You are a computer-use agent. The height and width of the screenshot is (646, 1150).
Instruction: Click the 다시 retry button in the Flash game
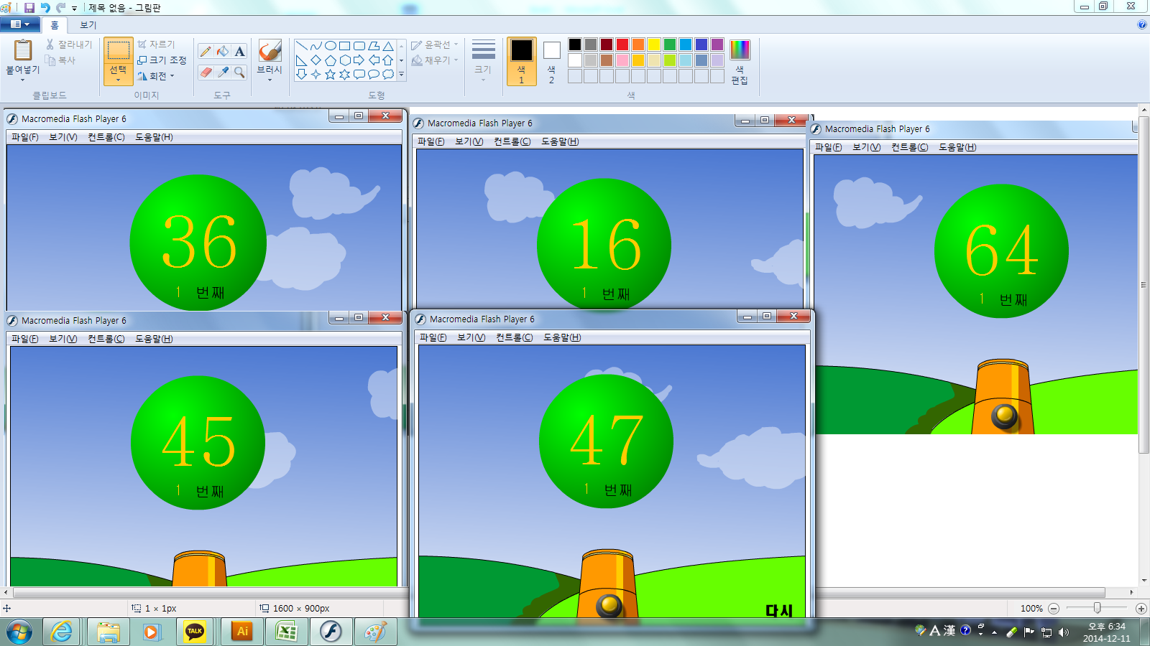779,611
